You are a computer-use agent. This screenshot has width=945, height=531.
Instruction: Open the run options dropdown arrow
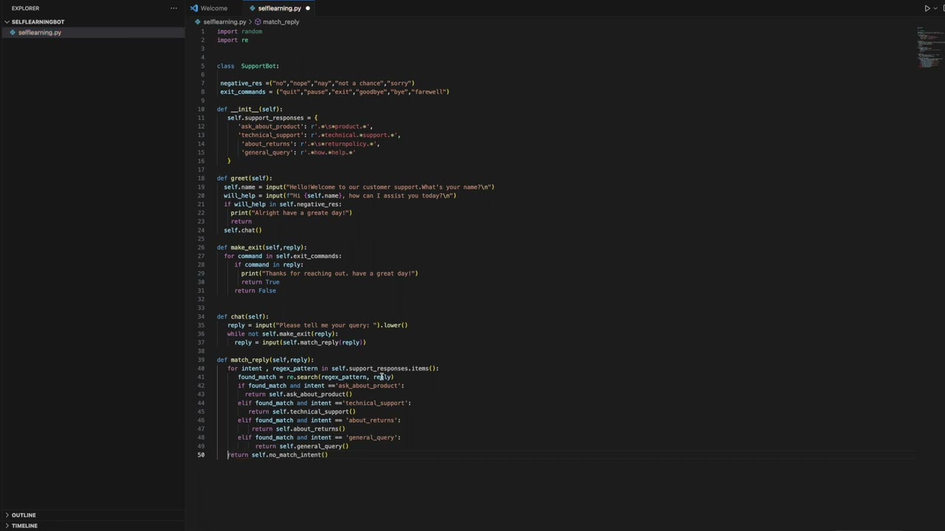(936, 8)
